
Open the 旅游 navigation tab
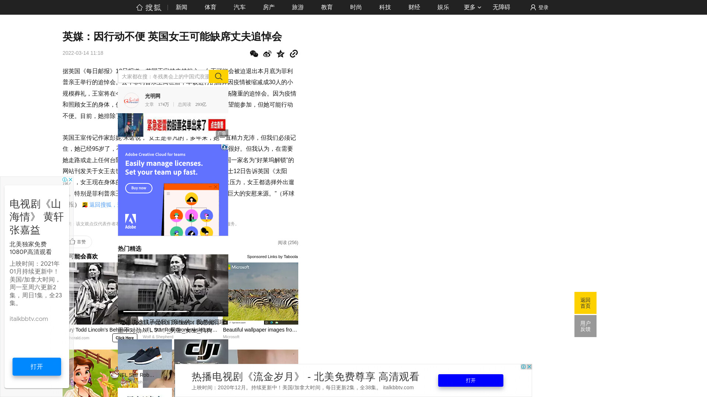(298, 7)
